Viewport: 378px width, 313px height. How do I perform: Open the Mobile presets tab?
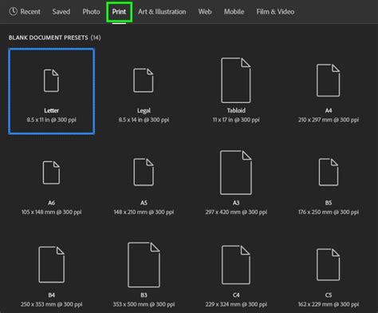[x=234, y=12]
